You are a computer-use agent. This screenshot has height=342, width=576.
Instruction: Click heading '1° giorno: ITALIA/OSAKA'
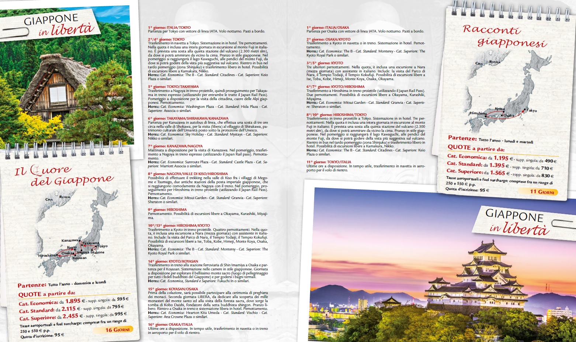(327, 28)
